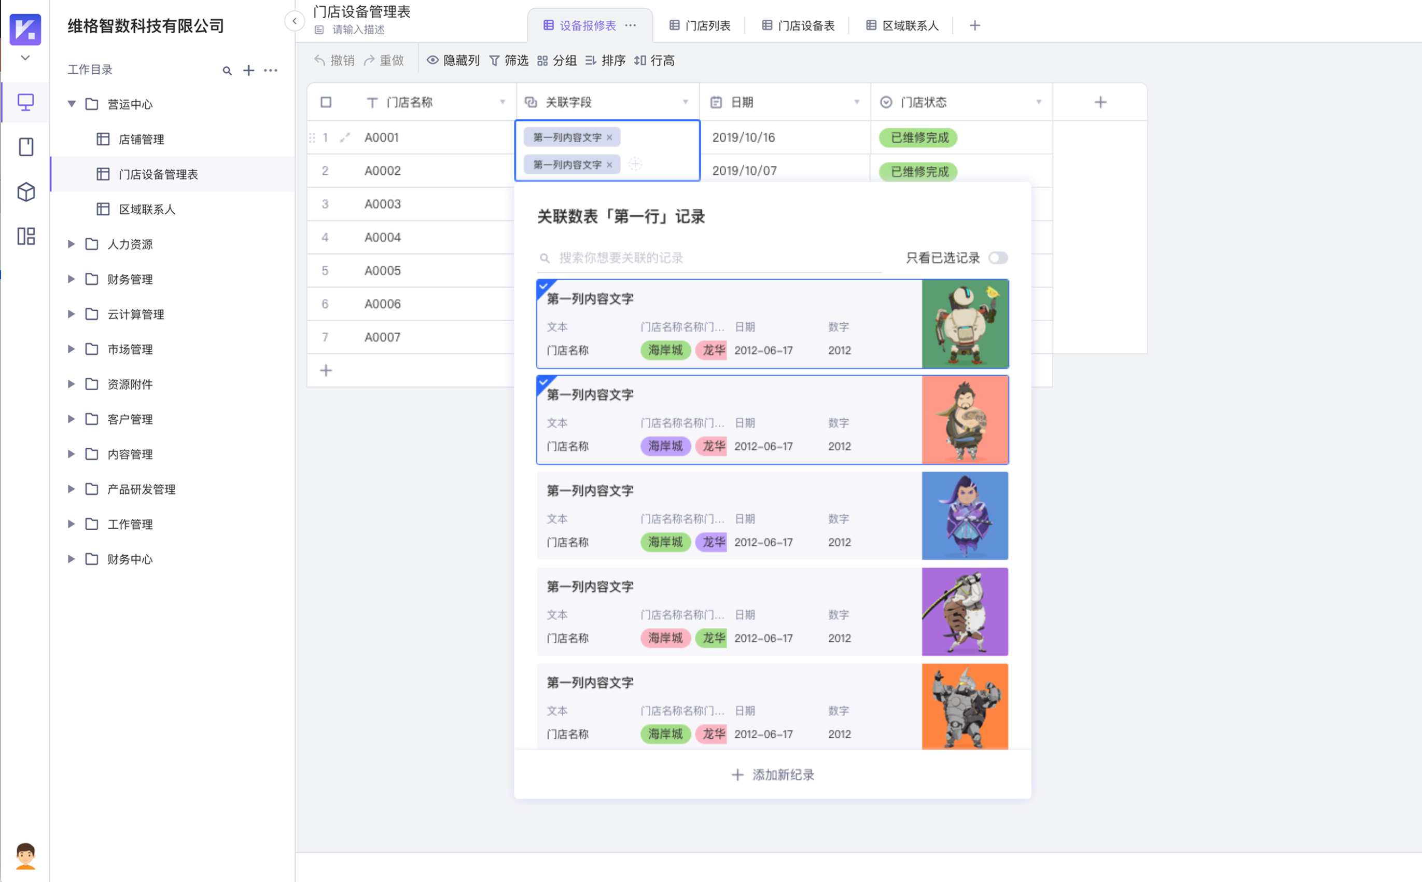Expand the 客户管理 folder
The width and height of the screenshot is (1422, 882).
[71, 419]
